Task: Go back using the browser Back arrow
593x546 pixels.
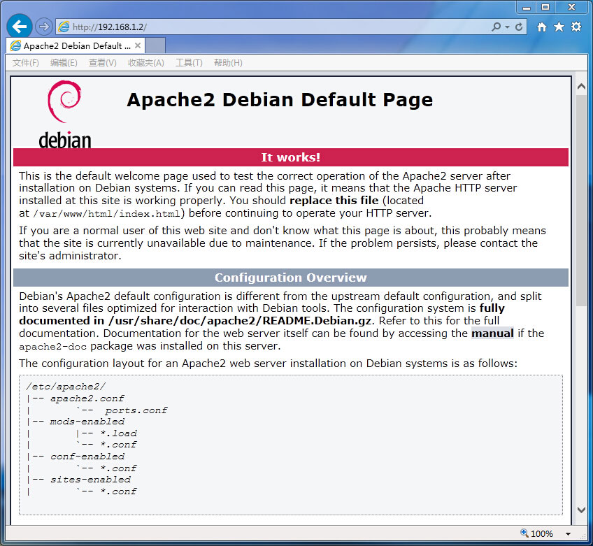Action: click(20, 27)
